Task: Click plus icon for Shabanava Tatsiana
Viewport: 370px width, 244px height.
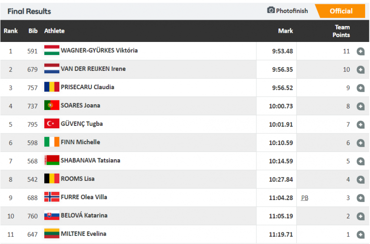Action: 360,161
